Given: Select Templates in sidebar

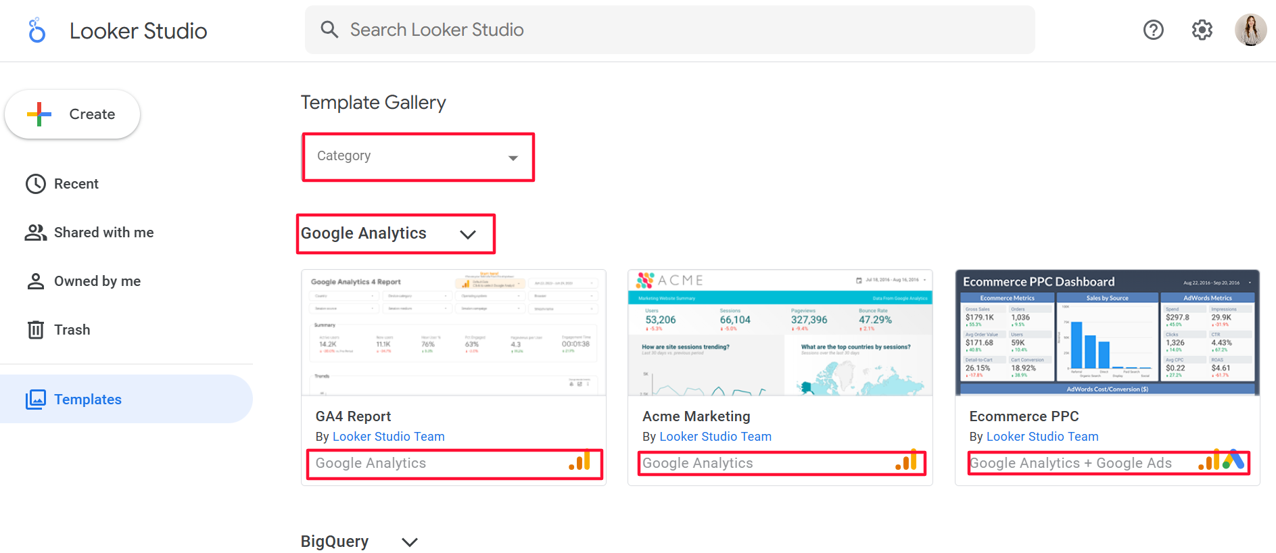Looking at the screenshot, I should tap(126, 400).
